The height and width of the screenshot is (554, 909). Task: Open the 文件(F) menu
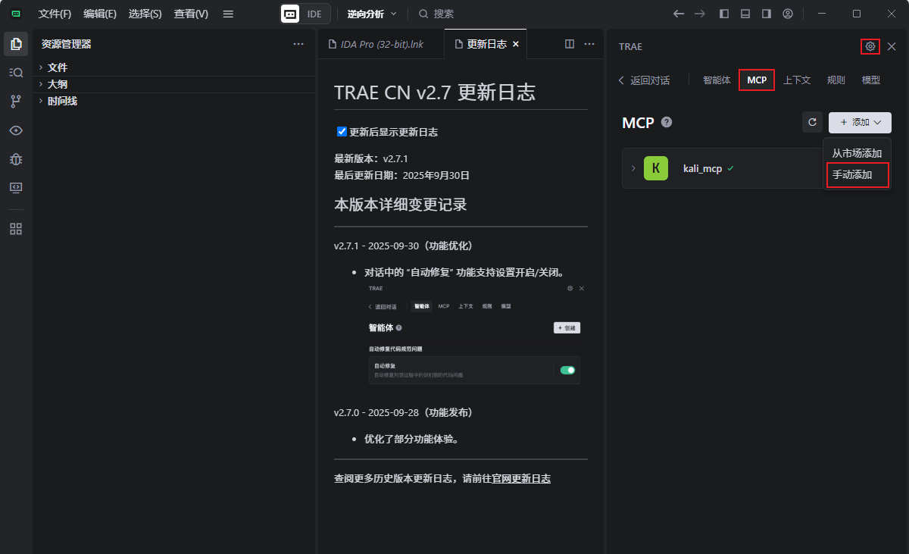(55, 14)
